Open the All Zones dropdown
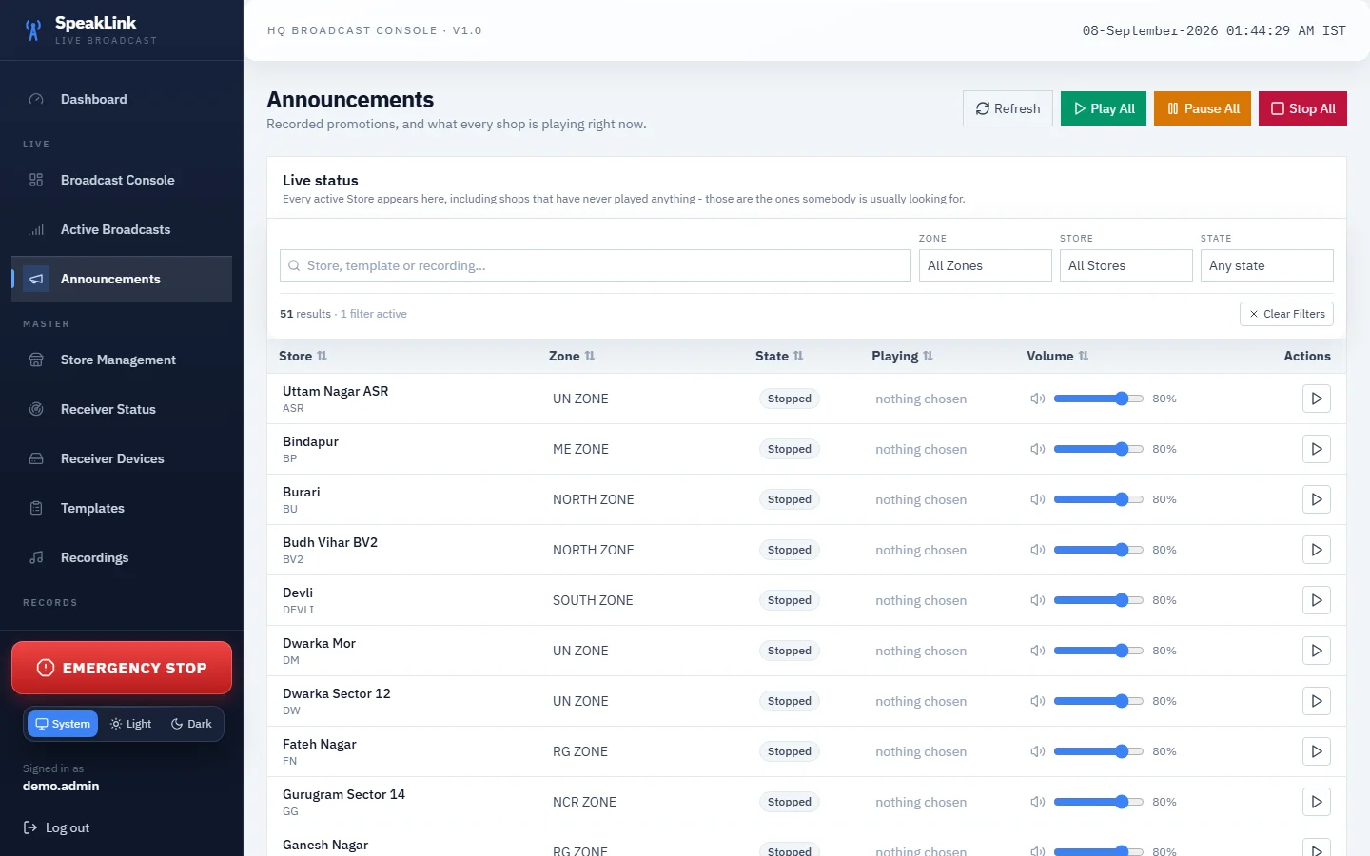The image size is (1370, 856). click(x=986, y=265)
